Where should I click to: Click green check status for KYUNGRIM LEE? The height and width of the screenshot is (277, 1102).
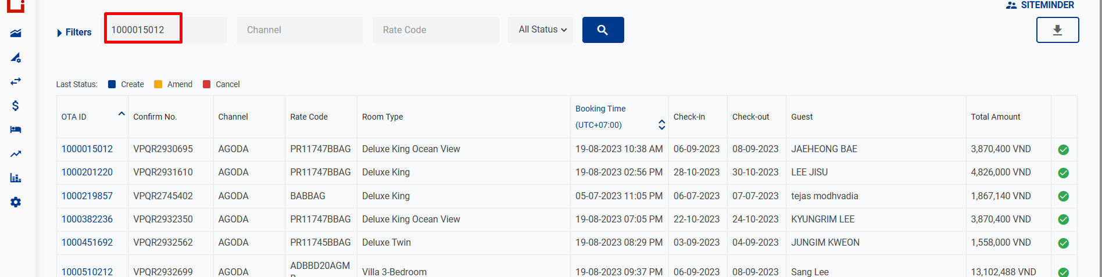[1063, 220]
